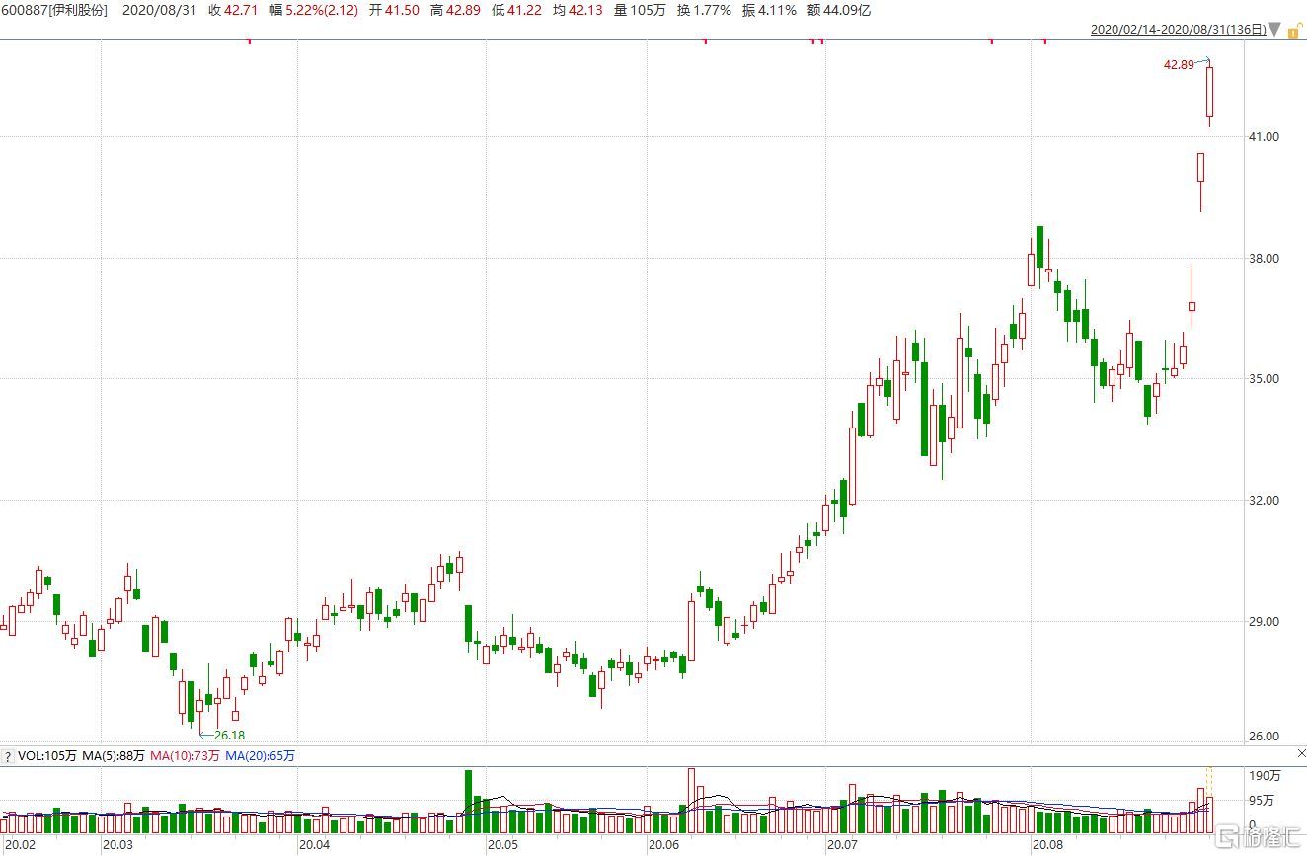Click the amplitude 振 4.11%
The width and height of the screenshot is (1307, 856).
pos(769,10)
